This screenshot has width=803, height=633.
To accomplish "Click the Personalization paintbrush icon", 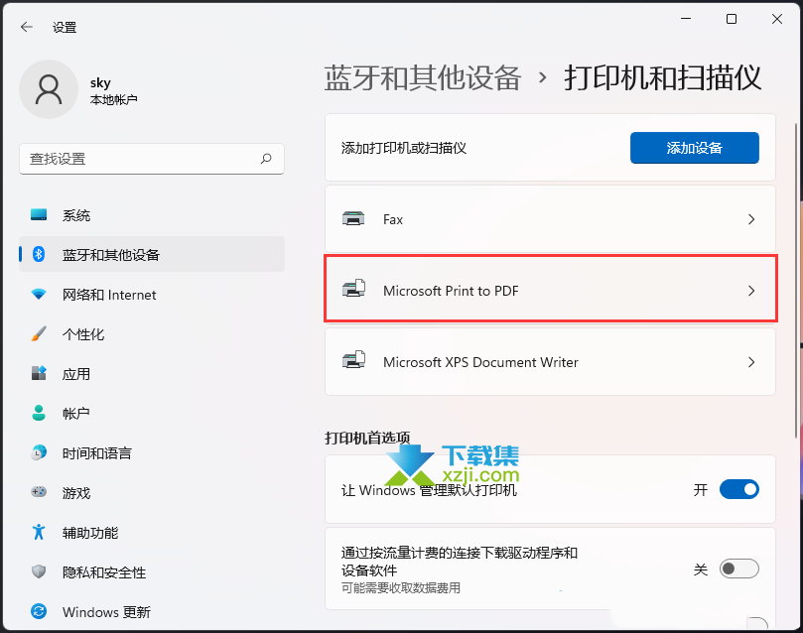I will 39,333.
